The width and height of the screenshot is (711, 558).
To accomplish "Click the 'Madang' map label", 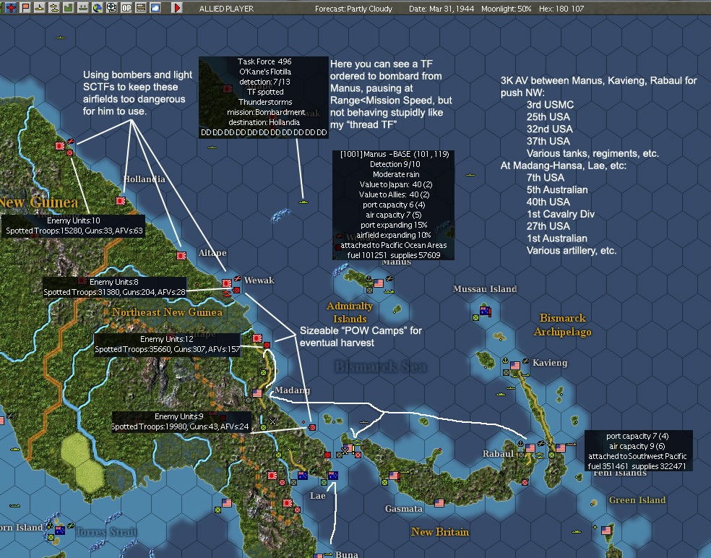I will (292, 390).
